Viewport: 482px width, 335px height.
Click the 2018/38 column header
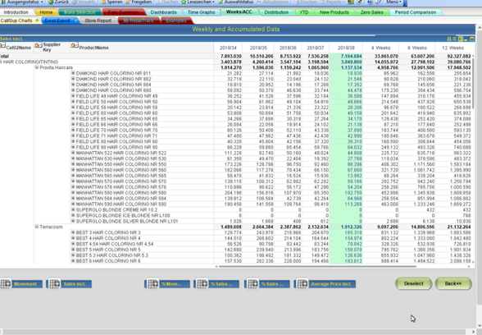coord(346,48)
